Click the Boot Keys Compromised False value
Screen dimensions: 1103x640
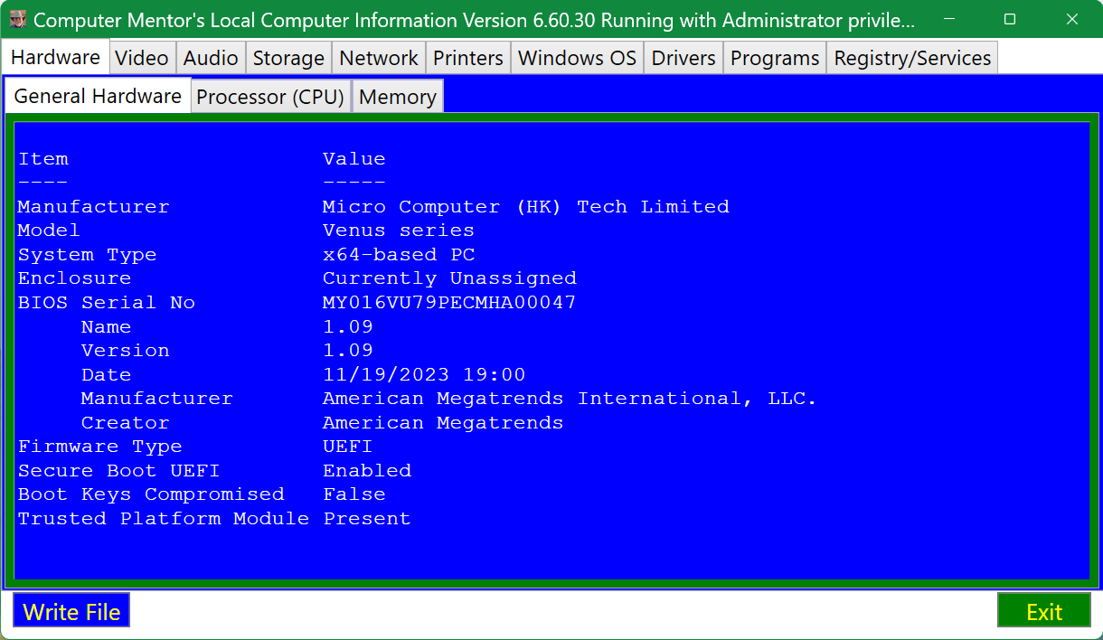(x=354, y=494)
